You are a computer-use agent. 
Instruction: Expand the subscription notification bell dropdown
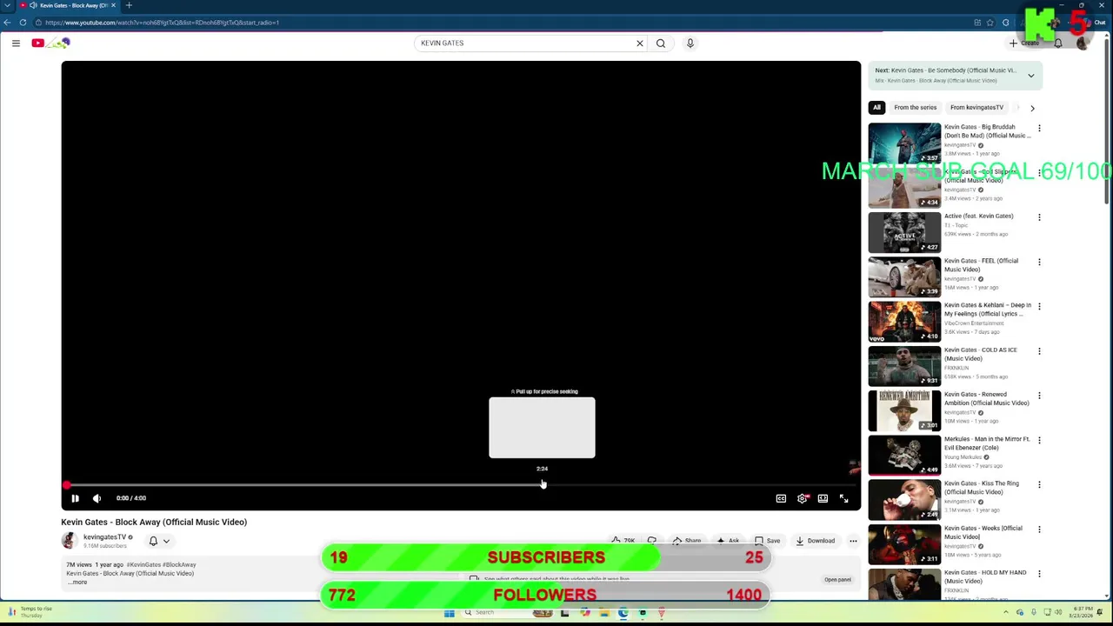(159, 541)
